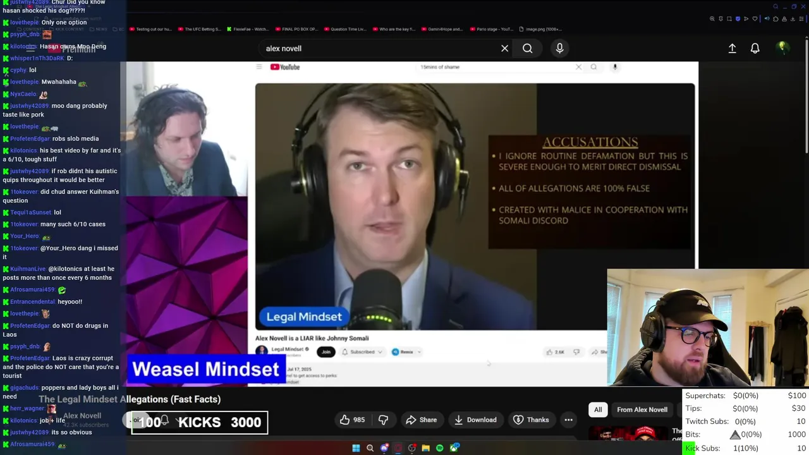Switch to the 'FINAL PO BOX OP...' tab
Image resolution: width=809 pixels, height=455 pixels.
click(x=296, y=29)
